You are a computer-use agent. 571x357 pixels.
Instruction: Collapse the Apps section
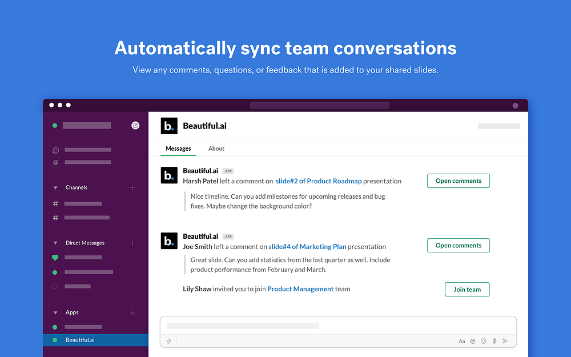(x=55, y=312)
